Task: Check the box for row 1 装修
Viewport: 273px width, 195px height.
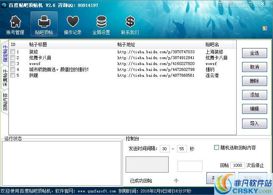Action: (x=13, y=51)
